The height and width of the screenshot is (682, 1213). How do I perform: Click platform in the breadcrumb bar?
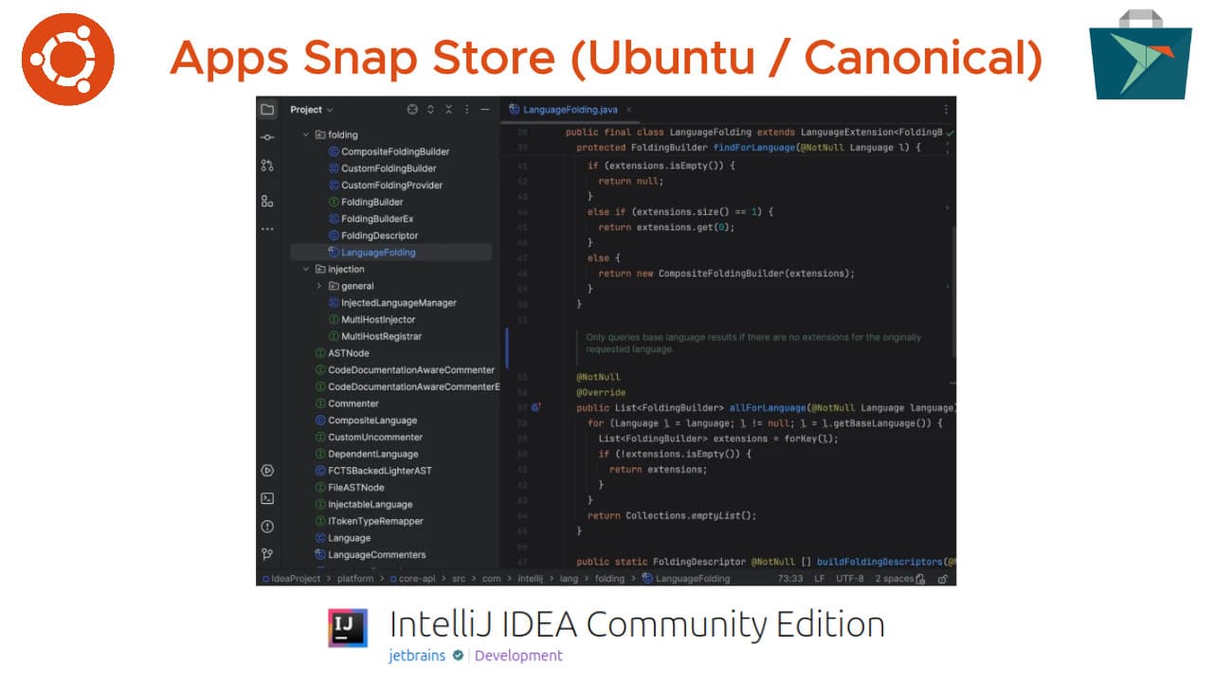tap(355, 579)
